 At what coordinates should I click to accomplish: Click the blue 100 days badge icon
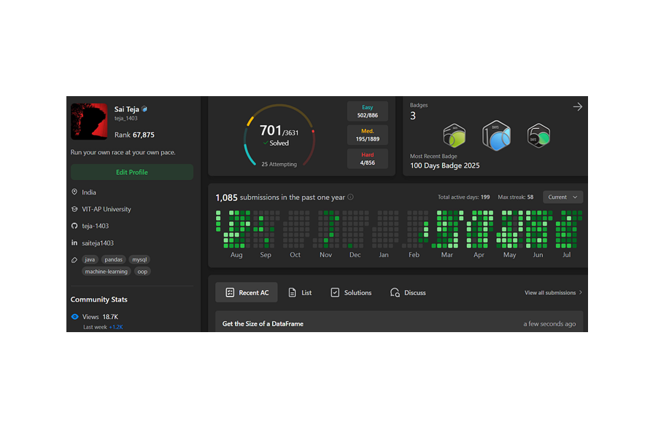[497, 135]
